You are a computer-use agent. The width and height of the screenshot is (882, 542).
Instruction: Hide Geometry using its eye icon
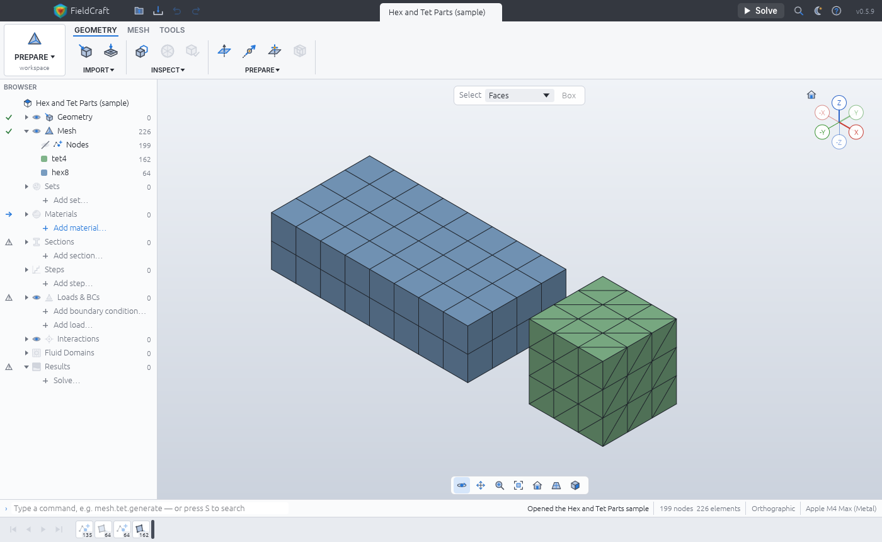[x=37, y=117]
